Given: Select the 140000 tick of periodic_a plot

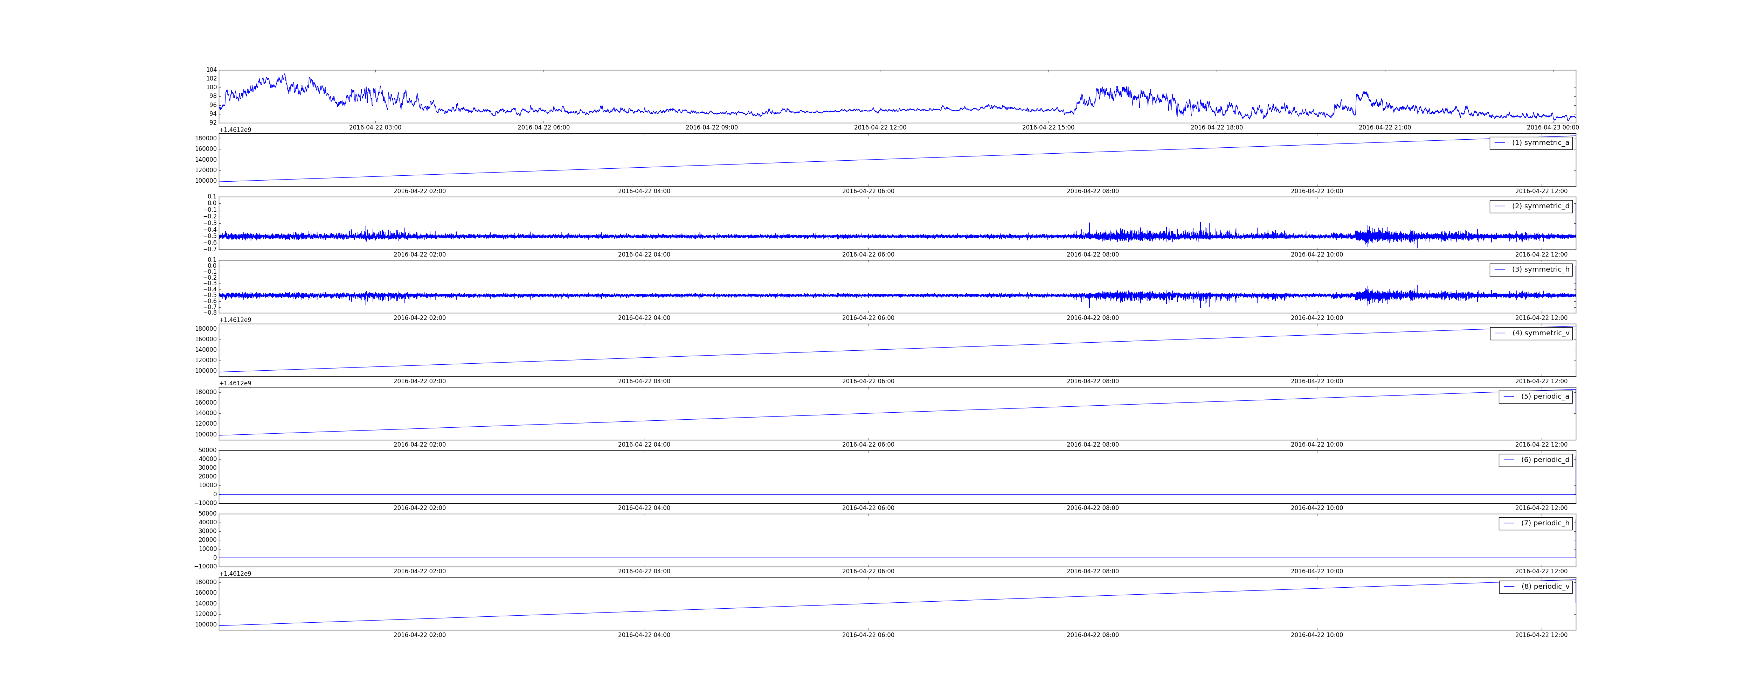Looking at the screenshot, I should coord(206,413).
